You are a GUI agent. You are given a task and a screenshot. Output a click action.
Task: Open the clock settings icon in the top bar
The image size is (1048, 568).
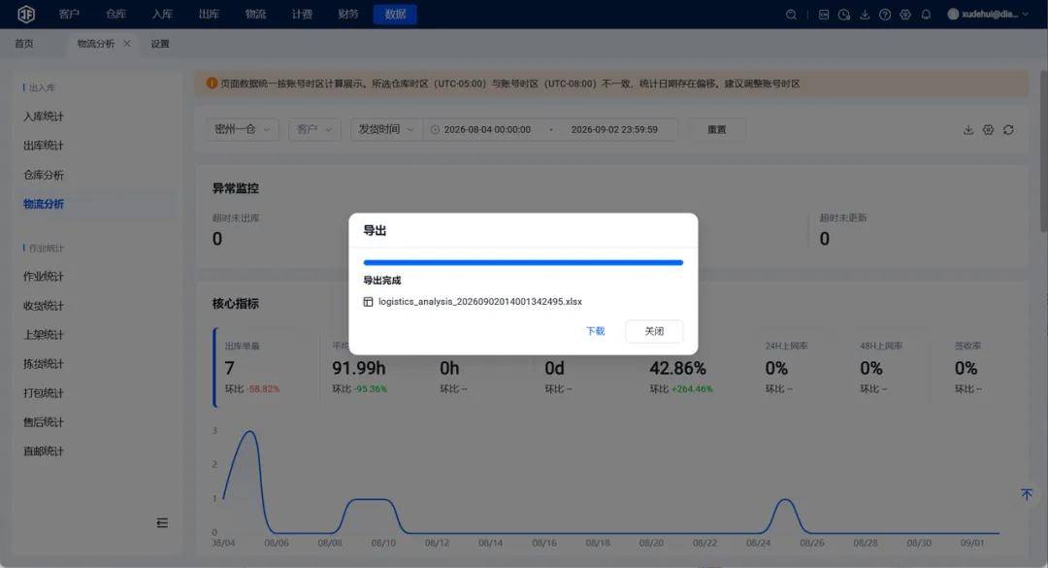(x=844, y=14)
